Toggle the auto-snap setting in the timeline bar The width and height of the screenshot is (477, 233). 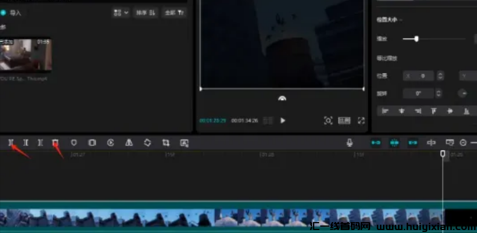tap(394, 143)
